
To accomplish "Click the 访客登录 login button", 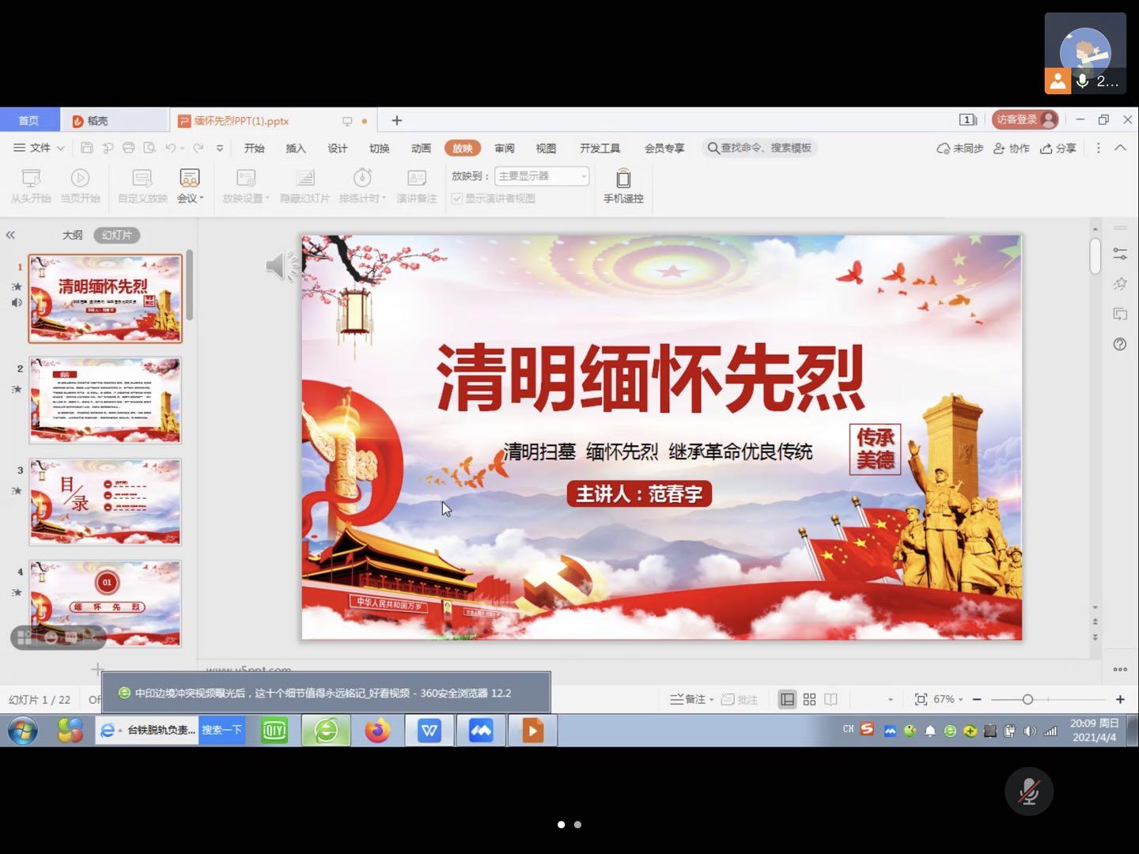I will coord(1025,119).
